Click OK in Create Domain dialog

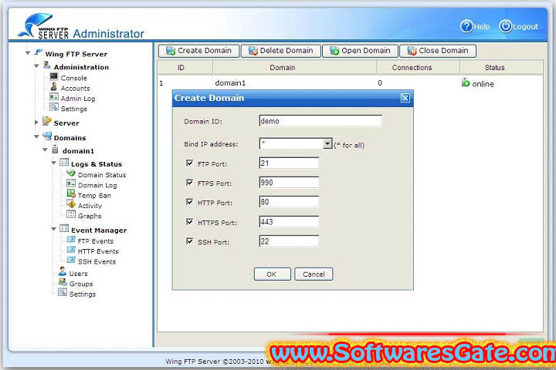coord(273,274)
